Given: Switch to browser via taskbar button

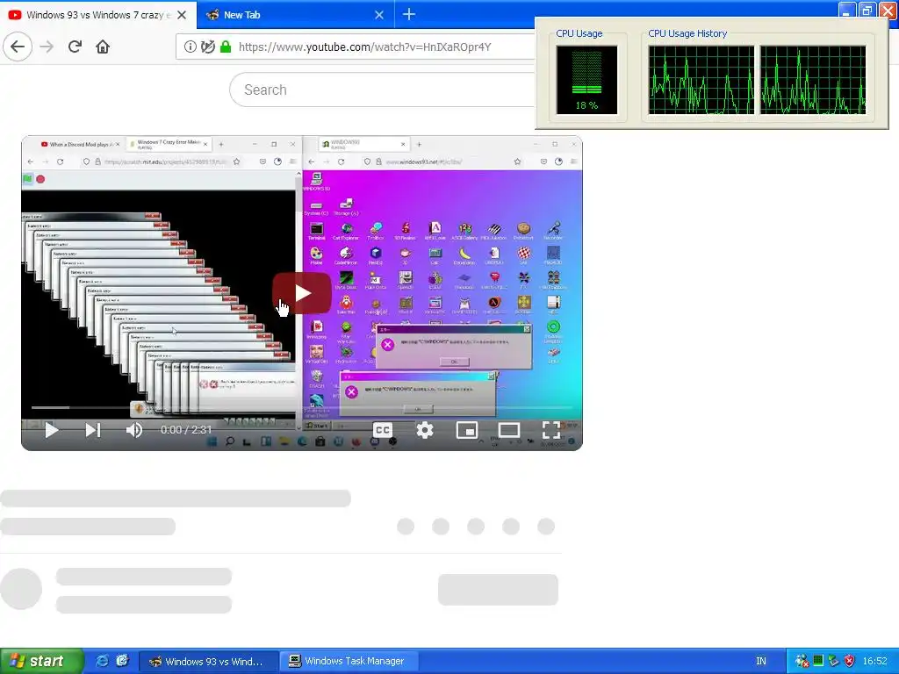Looking at the screenshot, I should 209,662.
